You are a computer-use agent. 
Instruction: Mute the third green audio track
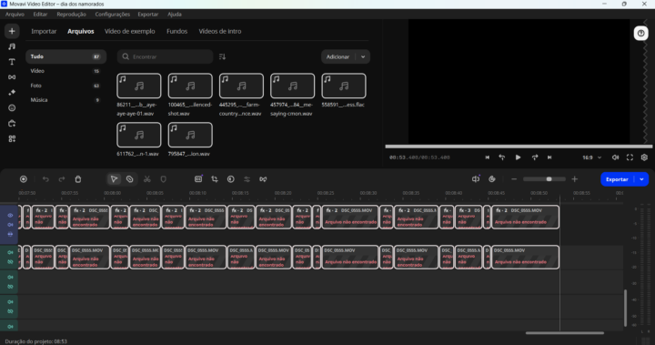[10, 301]
